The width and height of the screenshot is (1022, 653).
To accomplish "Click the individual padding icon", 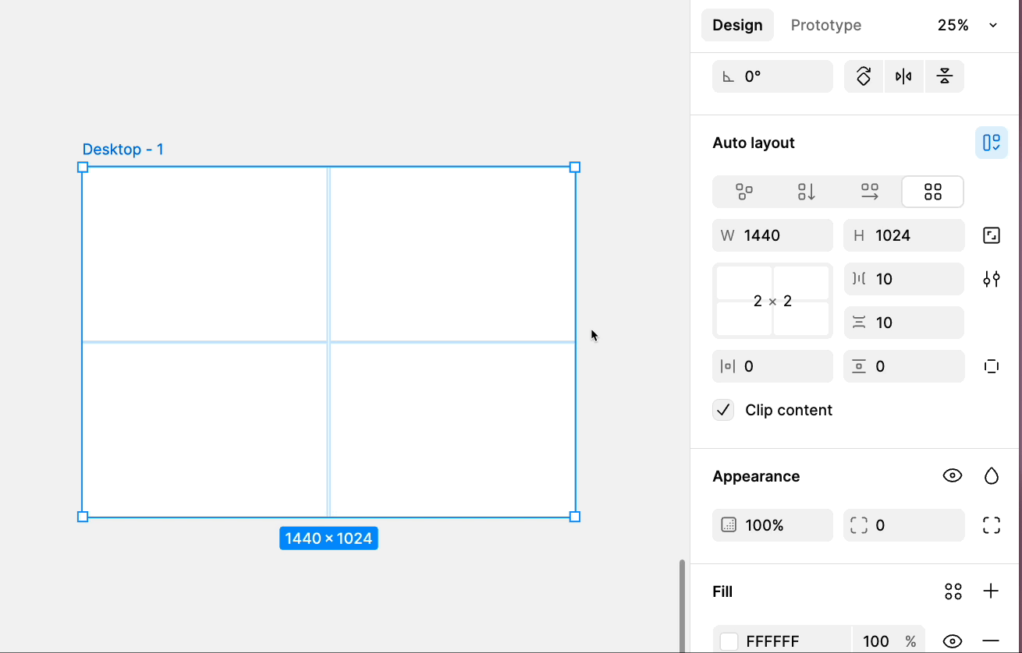I will click(991, 366).
